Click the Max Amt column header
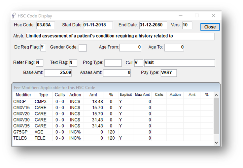This screenshot has height=168, width=243. [142, 95]
